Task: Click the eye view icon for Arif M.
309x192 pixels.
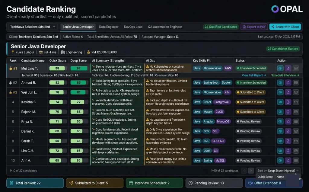Action: tap(280, 161)
